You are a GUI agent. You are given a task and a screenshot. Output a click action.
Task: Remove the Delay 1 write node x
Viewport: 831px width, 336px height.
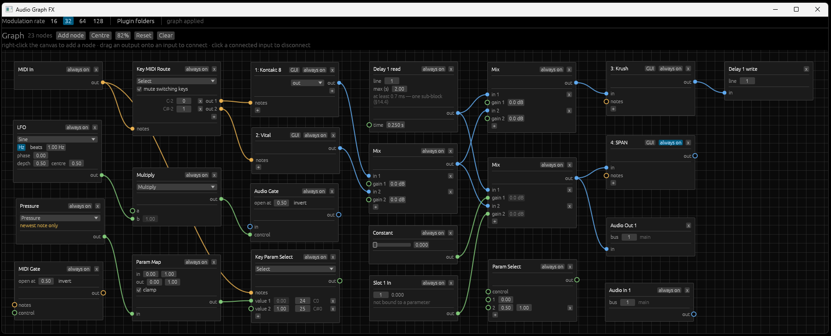click(806, 69)
